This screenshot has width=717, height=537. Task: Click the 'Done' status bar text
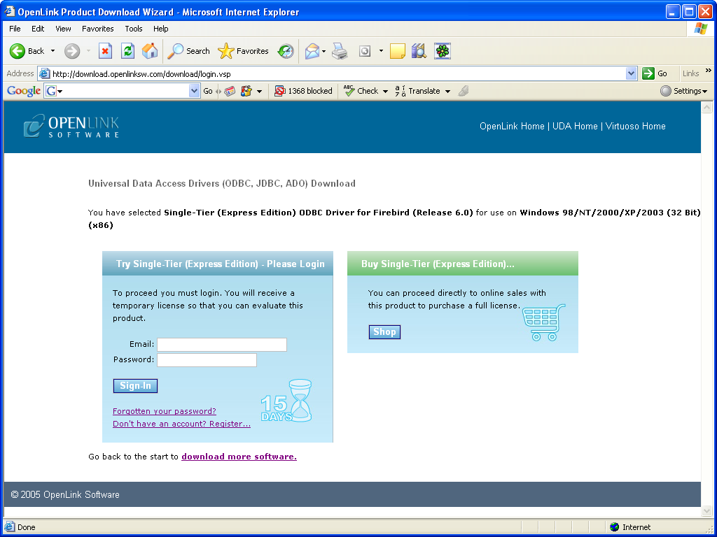[x=27, y=527]
